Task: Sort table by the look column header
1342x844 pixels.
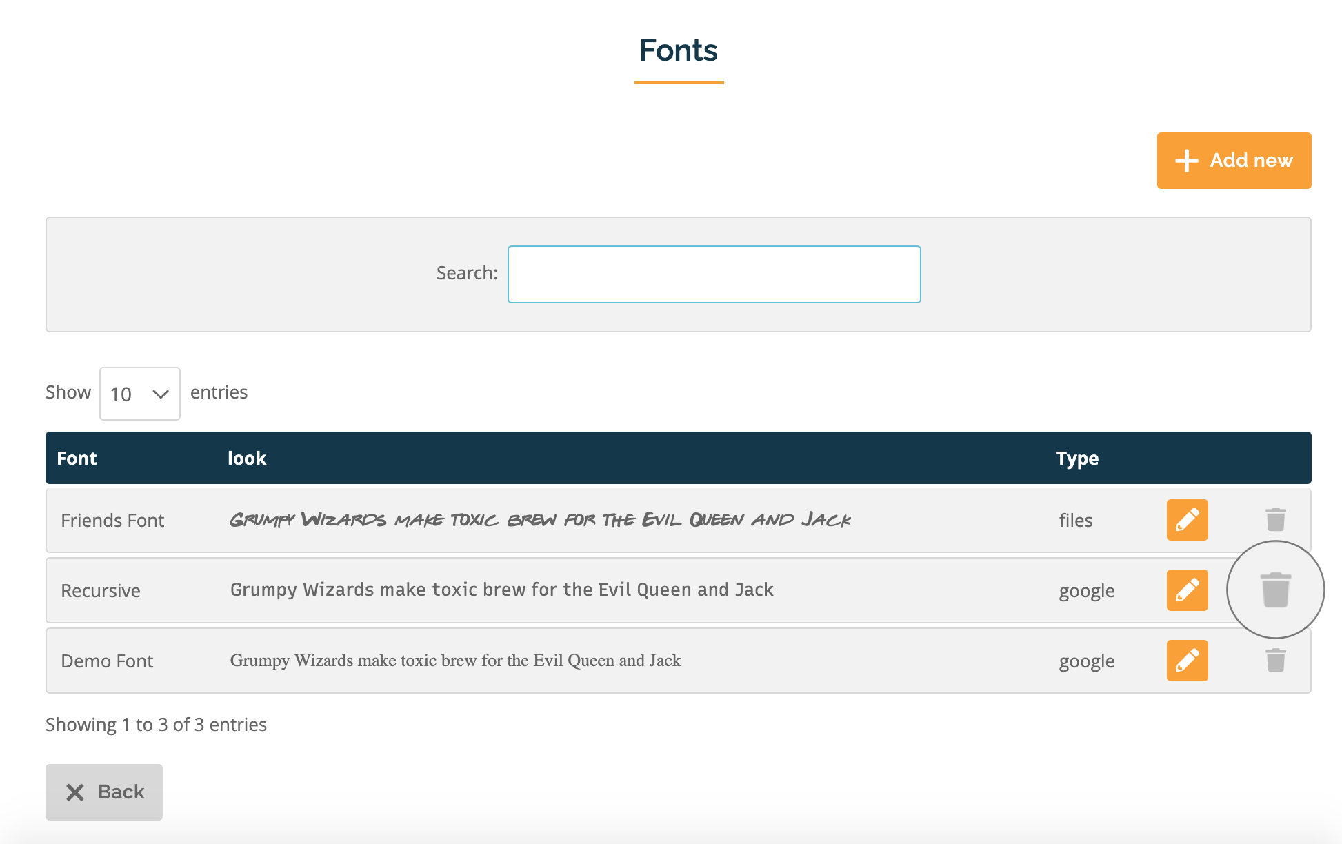Action: click(x=247, y=459)
